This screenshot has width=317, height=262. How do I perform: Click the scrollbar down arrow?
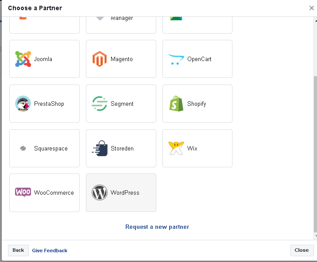pyautogui.click(x=316, y=236)
